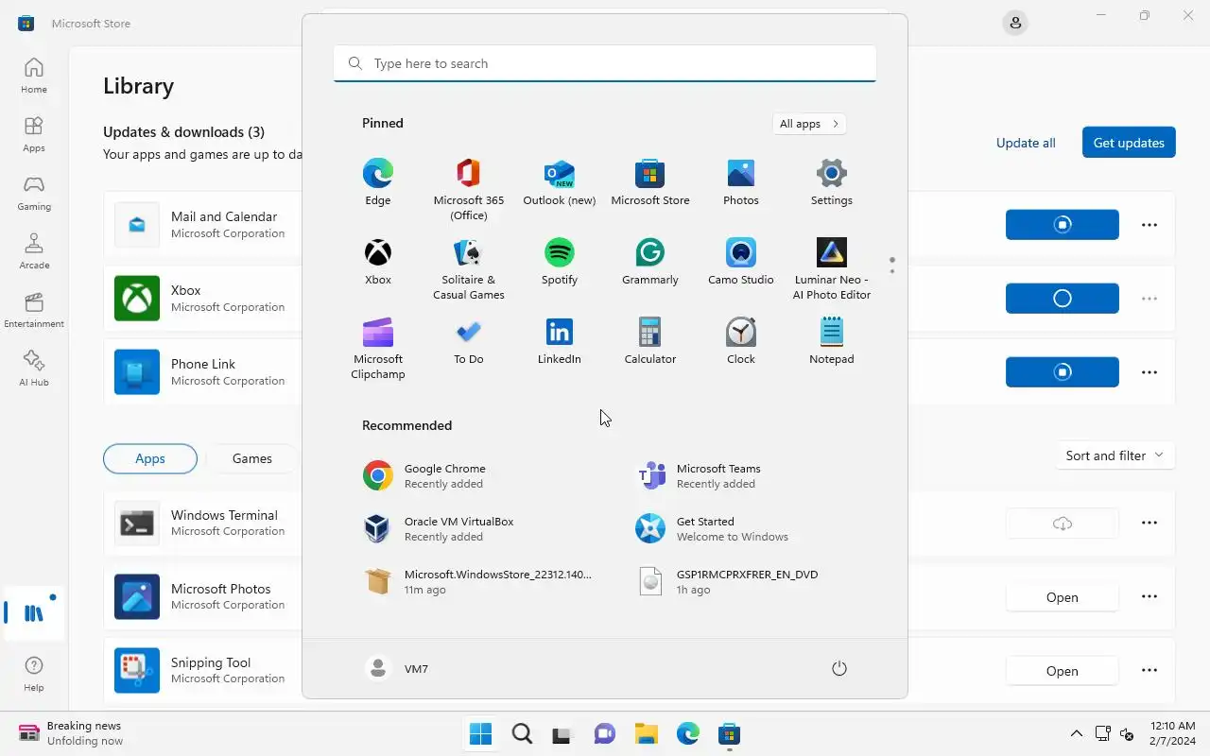
Task: Show hidden icons in system tray
Action: tap(1076, 733)
